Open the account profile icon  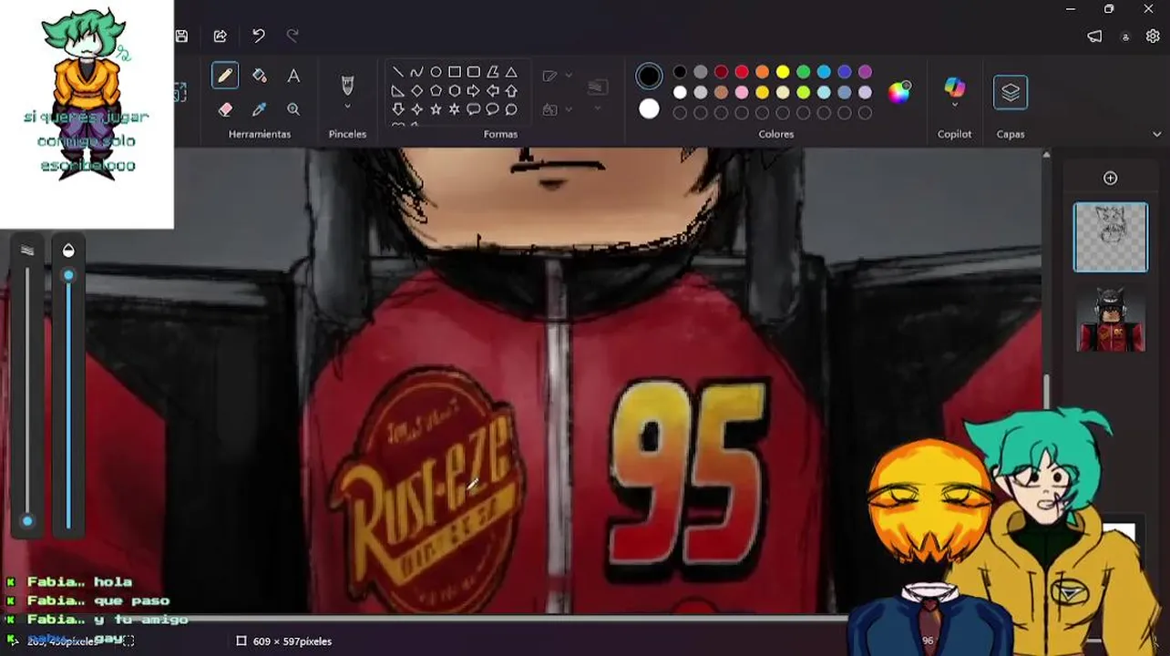[1125, 37]
